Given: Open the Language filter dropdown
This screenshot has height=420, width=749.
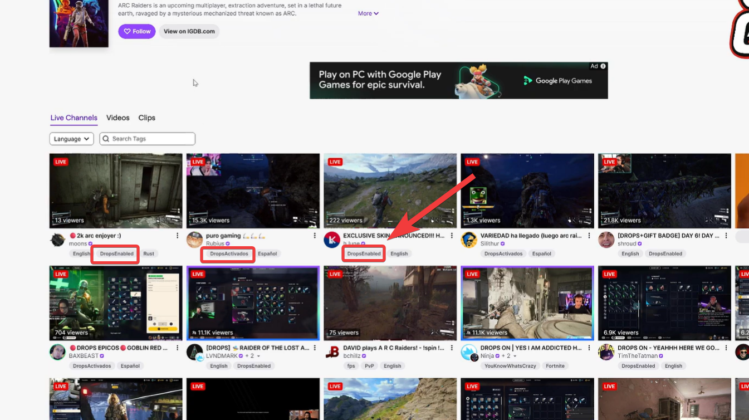Looking at the screenshot, I should pos(71,139).
